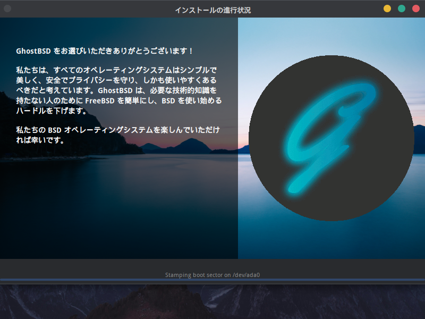Click the green maximize window button

[402, 9]
